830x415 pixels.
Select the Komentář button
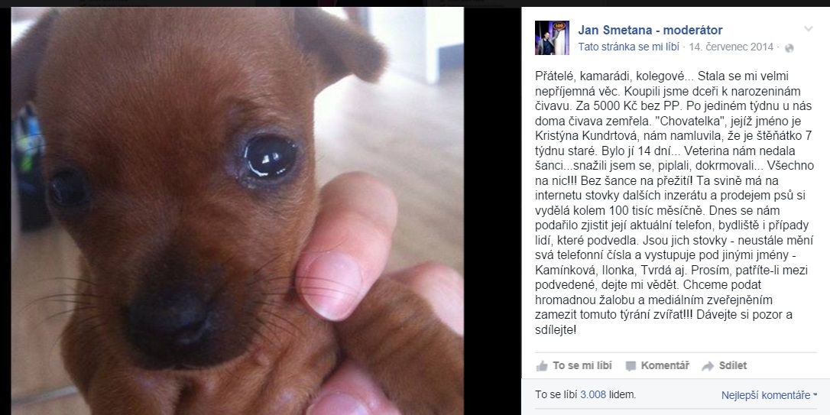tap(657, 366)
